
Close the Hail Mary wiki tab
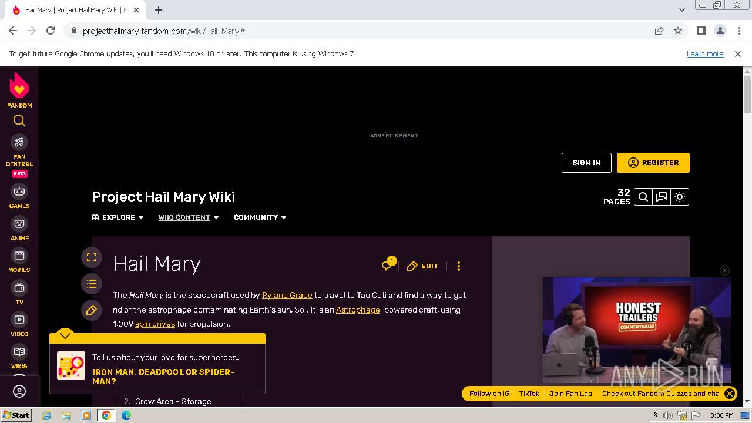click(136, 10)
